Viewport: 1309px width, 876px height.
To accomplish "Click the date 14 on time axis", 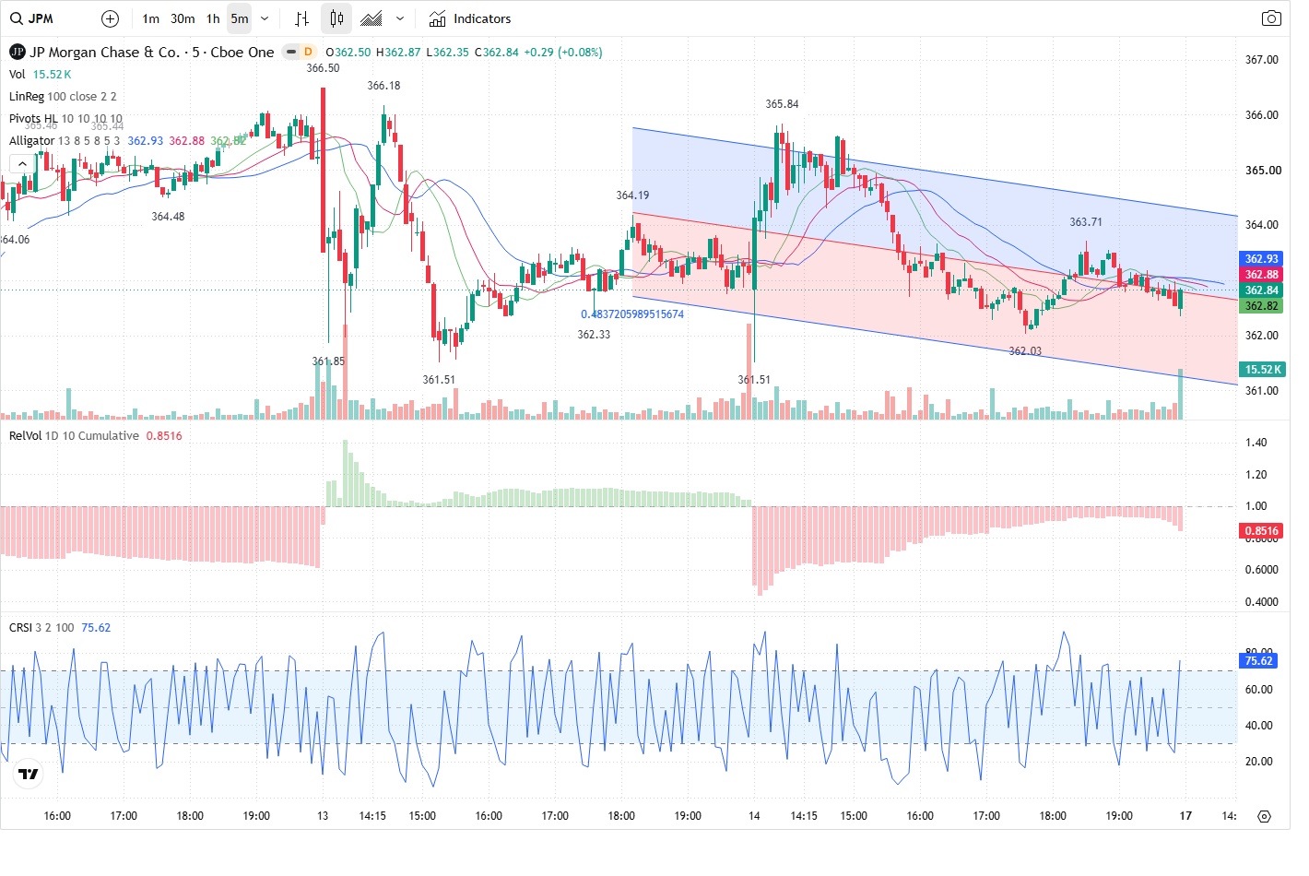I will tap(754, 816).
